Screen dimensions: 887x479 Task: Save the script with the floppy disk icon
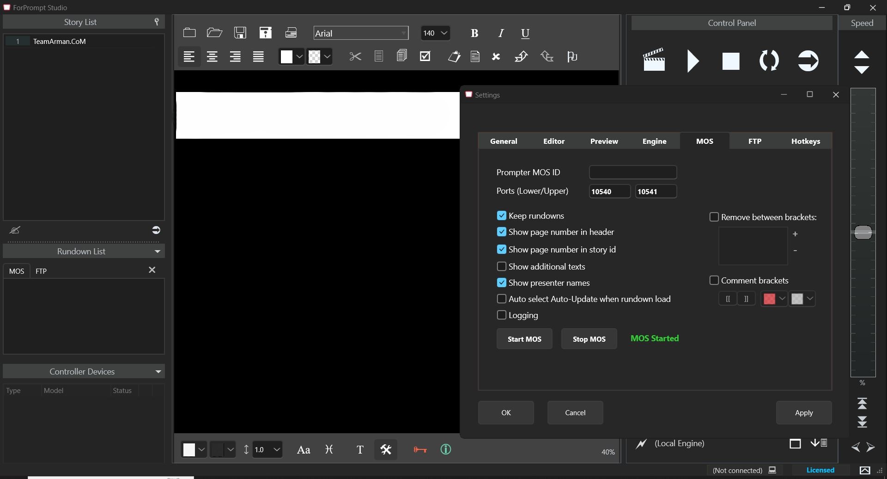pos(240,33)
